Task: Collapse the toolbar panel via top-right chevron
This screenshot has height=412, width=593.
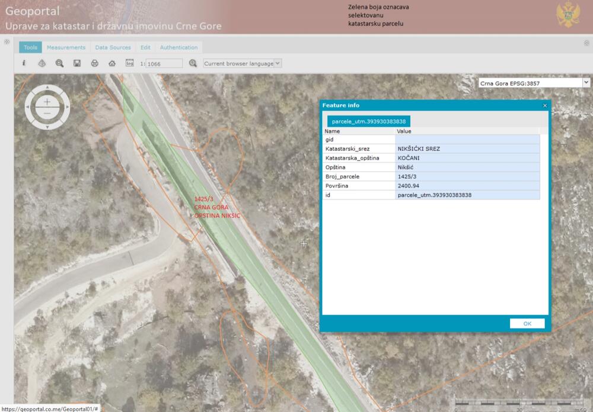Action: (586, 43)
